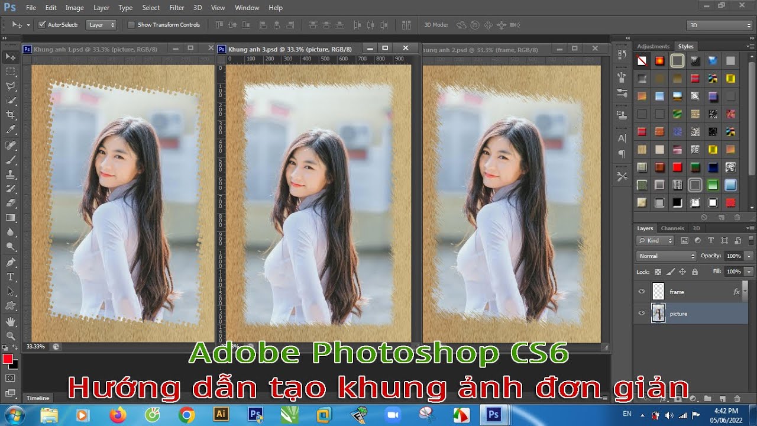Toggle lock all padlock icon

(695, 272)
